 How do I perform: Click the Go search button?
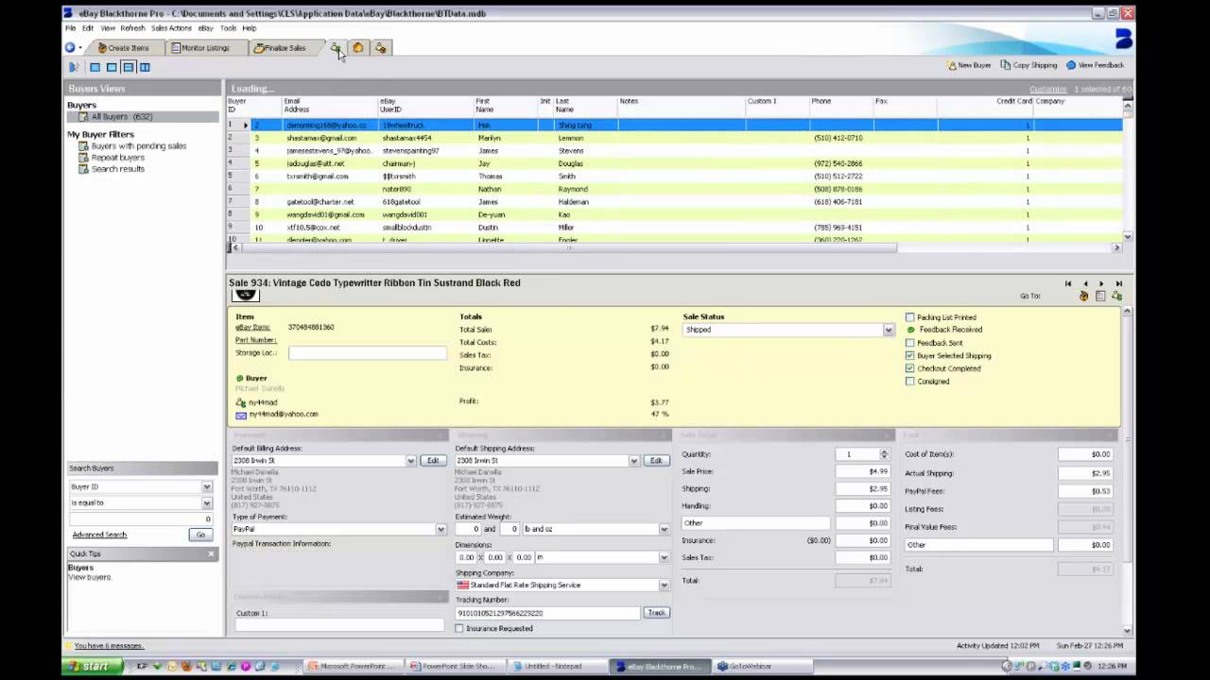200,535
